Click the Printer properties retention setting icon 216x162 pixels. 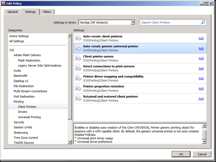78,88
